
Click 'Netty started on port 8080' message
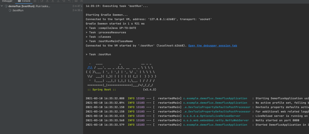(277, 120)
